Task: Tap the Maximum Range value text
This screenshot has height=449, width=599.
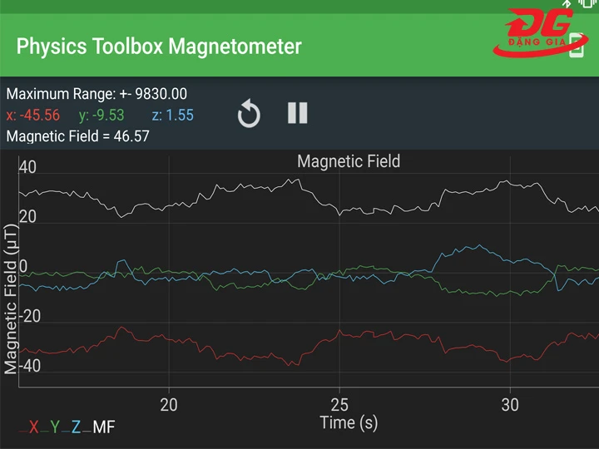Action: click(x=97, y=94)
